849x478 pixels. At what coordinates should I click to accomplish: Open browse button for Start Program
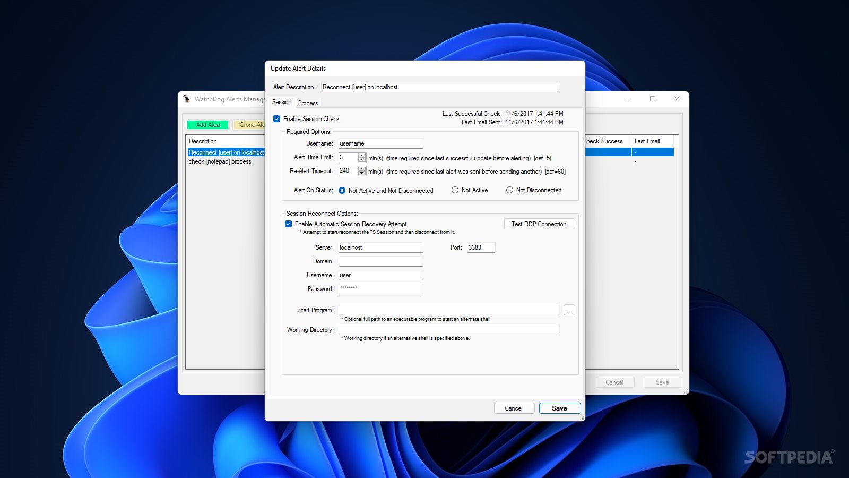coord(569,310)
